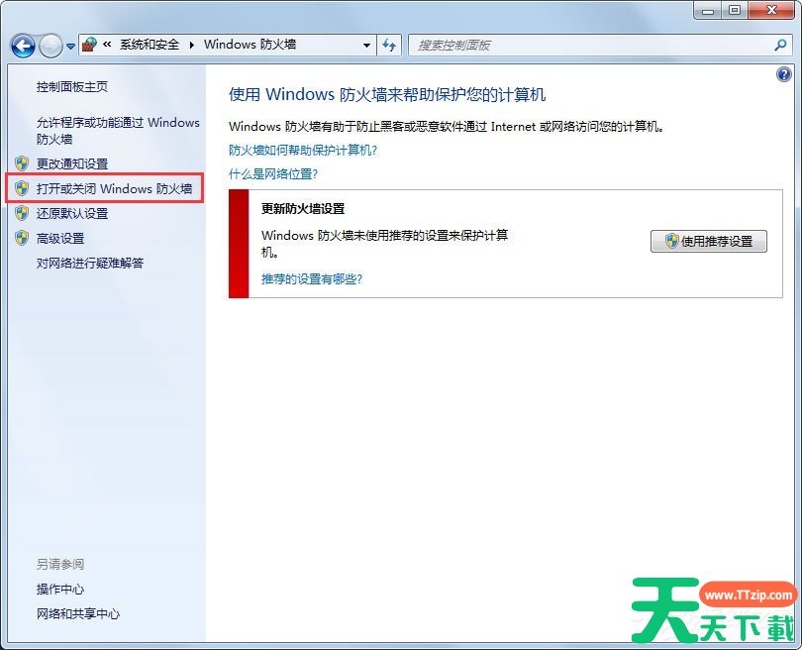Open help via the blue question mark icon
Viewport: 802px width, 650px height.
pos(784,75)
